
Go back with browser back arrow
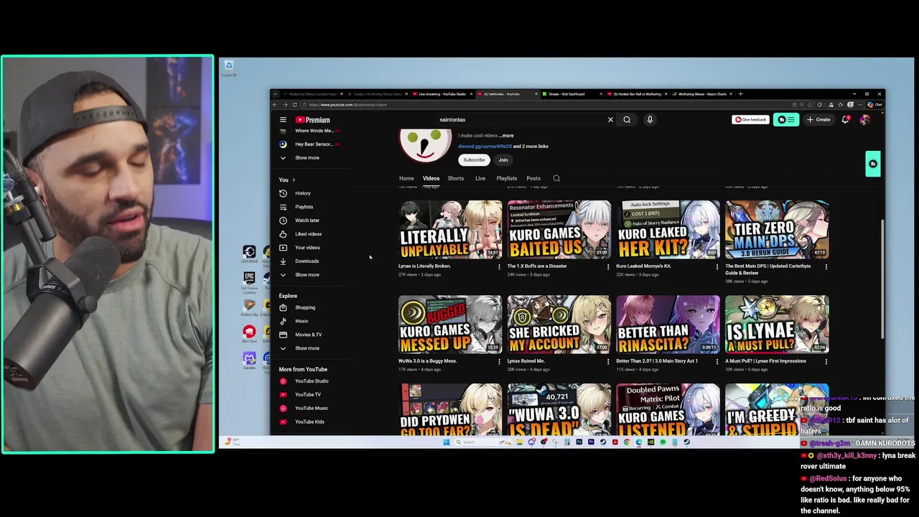pos(275,105)
